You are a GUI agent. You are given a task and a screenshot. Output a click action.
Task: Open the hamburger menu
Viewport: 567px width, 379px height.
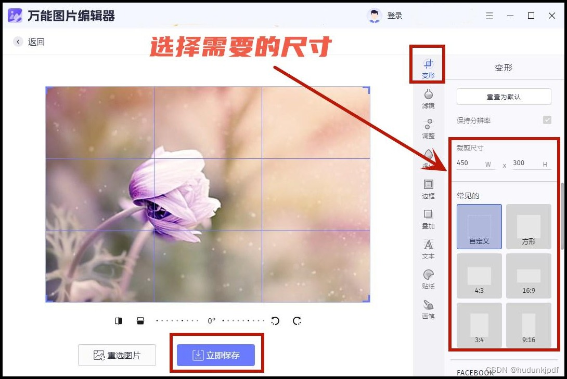point(489,16)
